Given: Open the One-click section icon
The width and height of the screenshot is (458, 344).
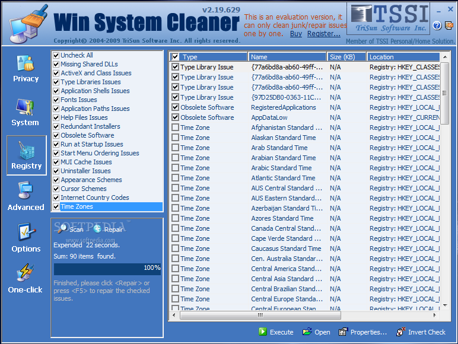Looking at the screenshot, I should tap(25, 272).
